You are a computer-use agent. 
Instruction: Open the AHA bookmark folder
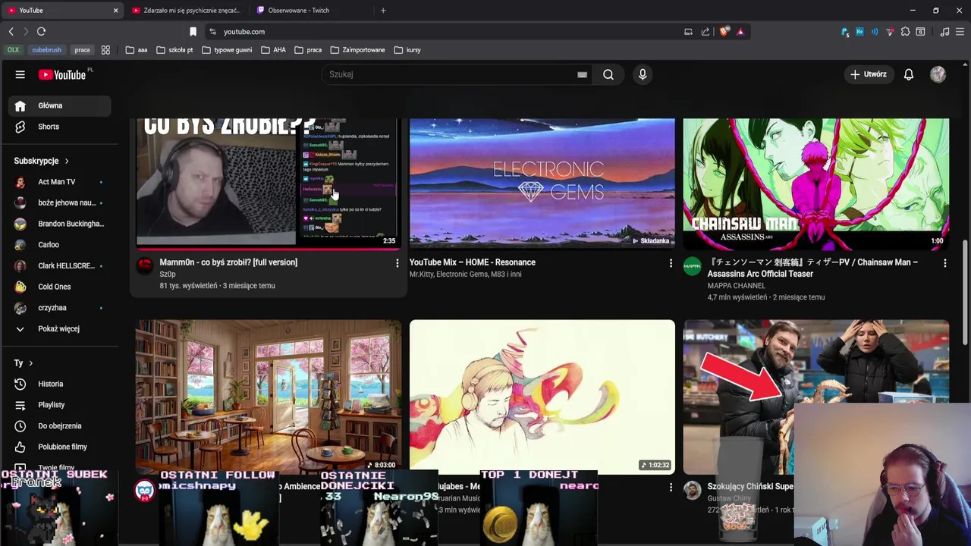pyautogui.click(x=273, y=49)
